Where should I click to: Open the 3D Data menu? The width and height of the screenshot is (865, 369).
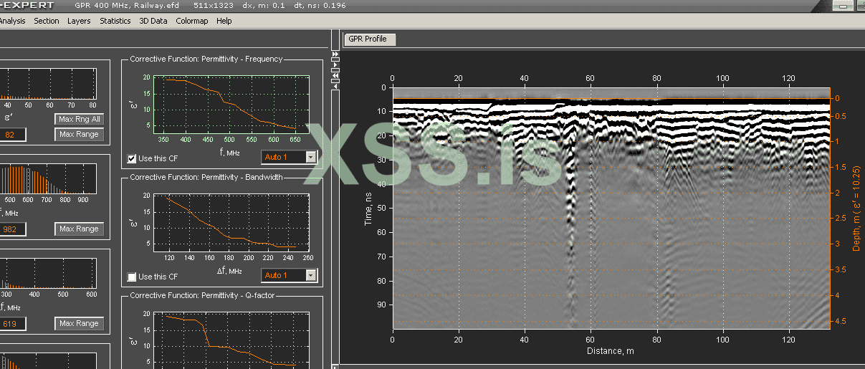coord(153,21)
